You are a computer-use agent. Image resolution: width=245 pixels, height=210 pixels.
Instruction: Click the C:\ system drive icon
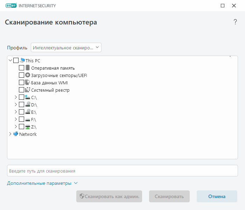(28, 97)
